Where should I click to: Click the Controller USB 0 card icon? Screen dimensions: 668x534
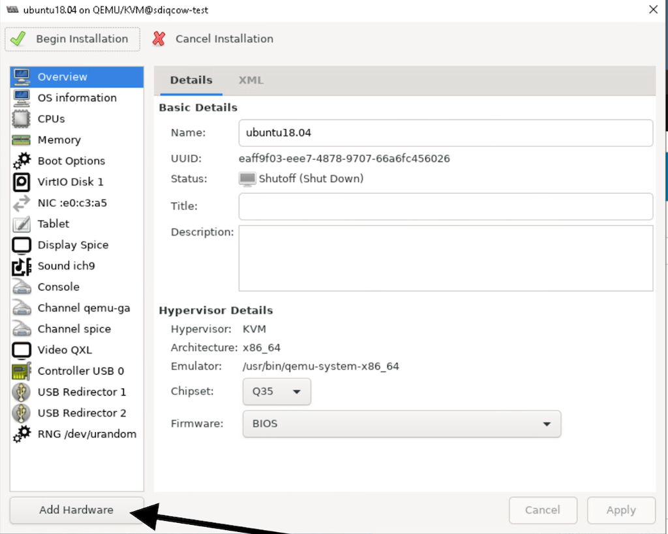pos(22,371)
